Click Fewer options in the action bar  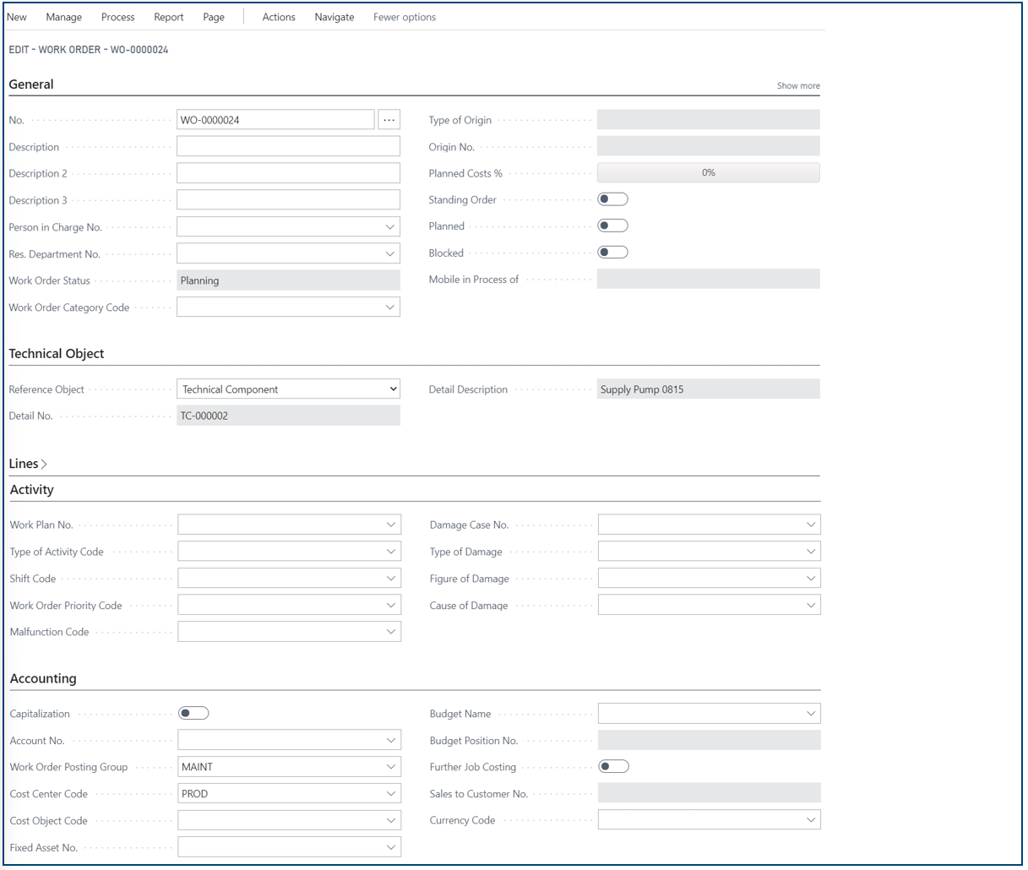(405, 17)
